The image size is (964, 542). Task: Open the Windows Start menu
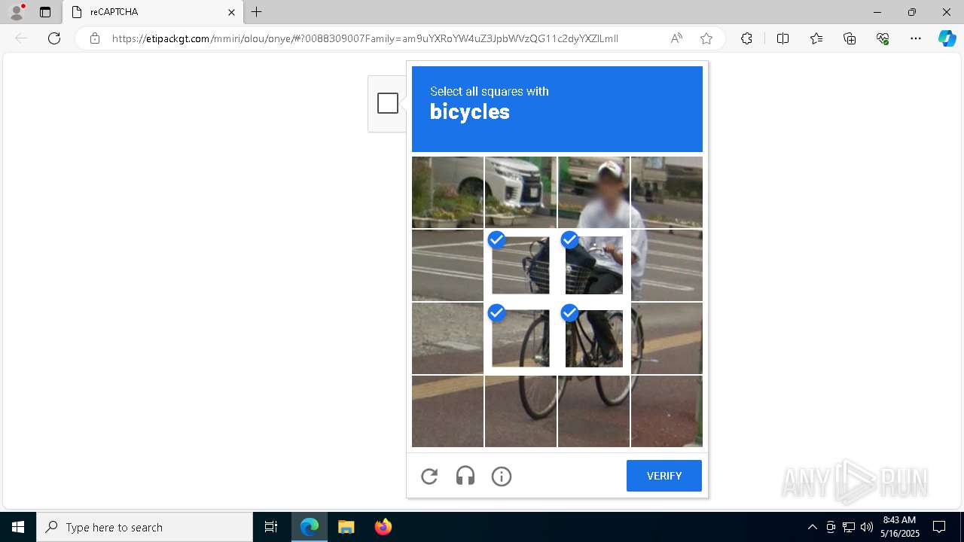tap(18, 527)
